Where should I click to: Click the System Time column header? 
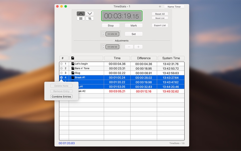(171, 58)
